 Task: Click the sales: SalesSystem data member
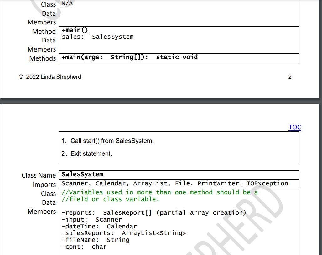tap(97, 37)
